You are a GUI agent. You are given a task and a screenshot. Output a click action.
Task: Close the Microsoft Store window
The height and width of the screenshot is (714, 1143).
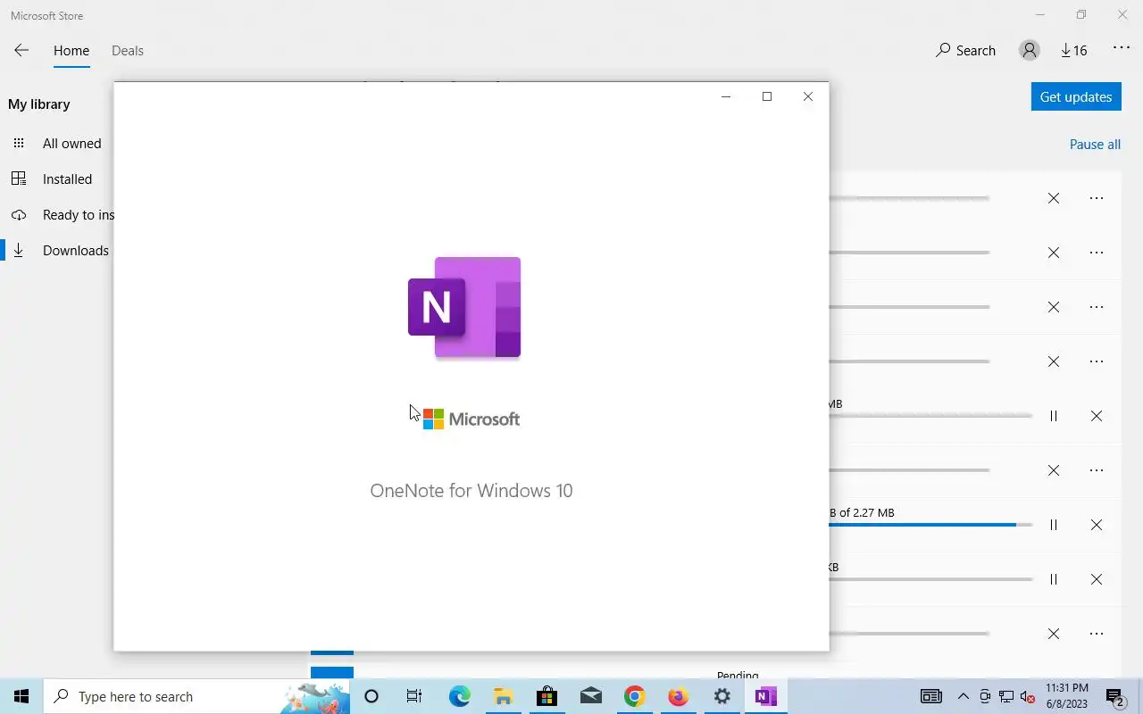pyautogui.click(x=1122, y=15)
